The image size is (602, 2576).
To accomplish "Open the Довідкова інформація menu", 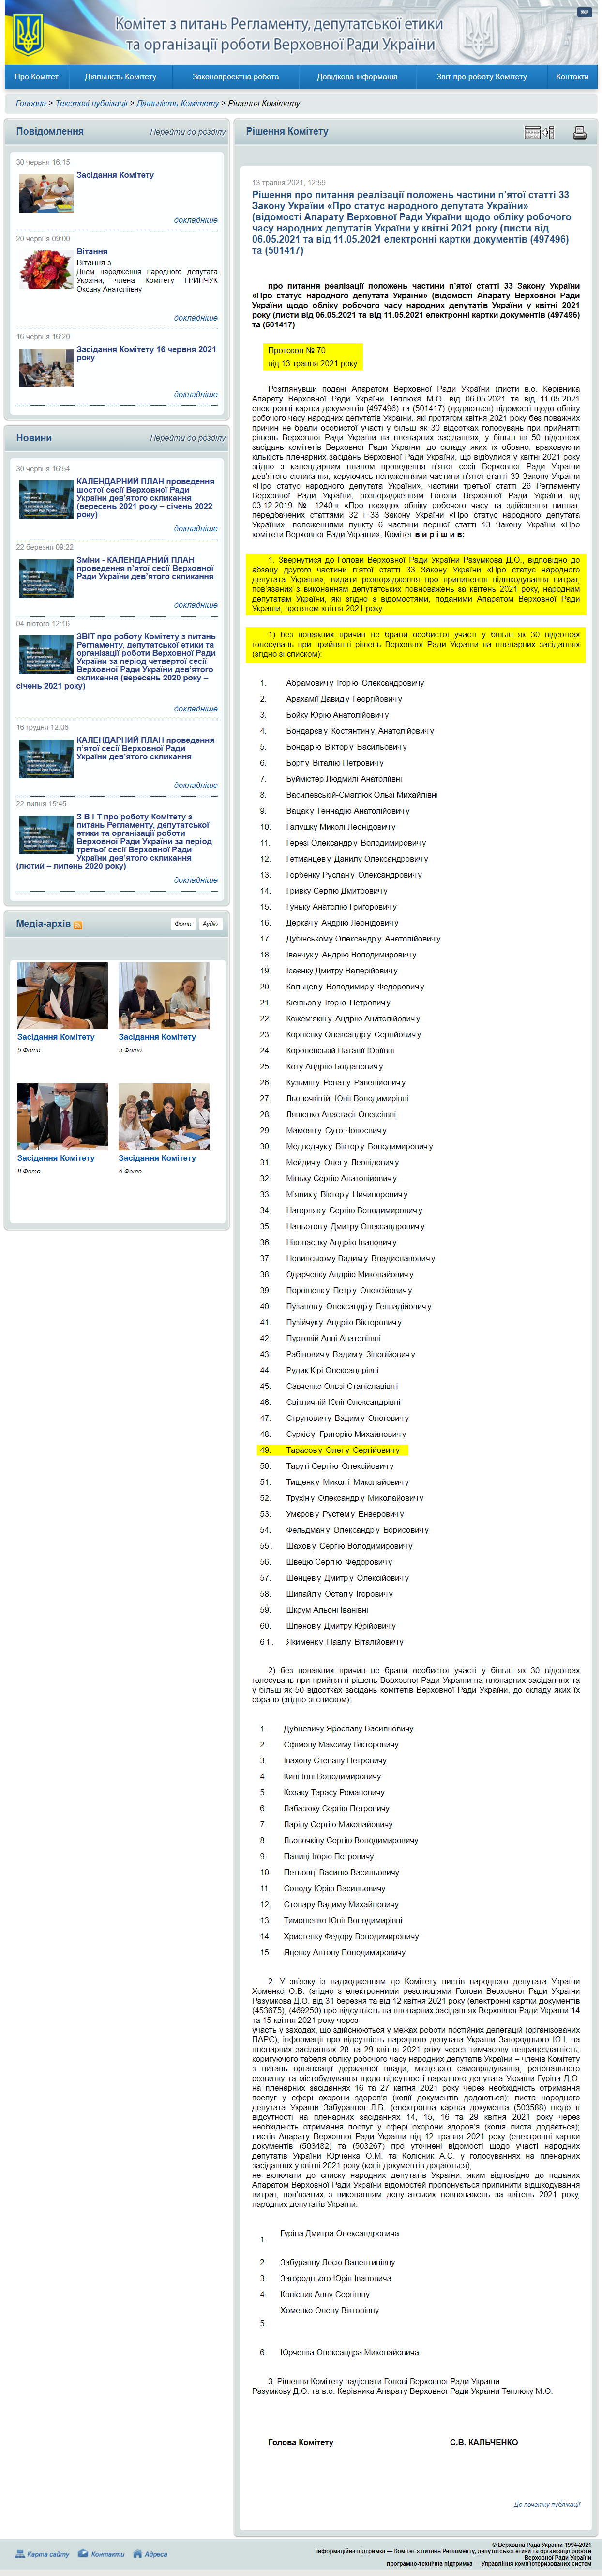I will pyautogui.click(x=357, y=77).
